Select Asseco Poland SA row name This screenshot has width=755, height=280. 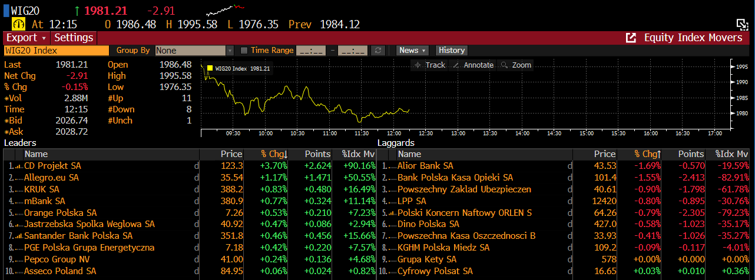[x=59, y=271]
